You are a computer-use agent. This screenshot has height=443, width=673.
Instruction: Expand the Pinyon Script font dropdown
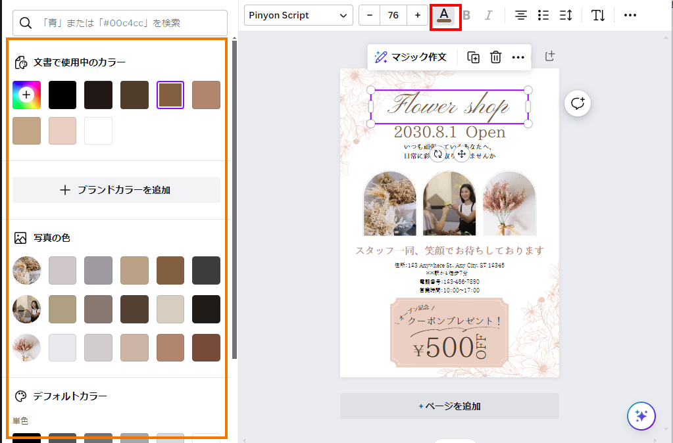pyautogui.click(x=298, y=15)
